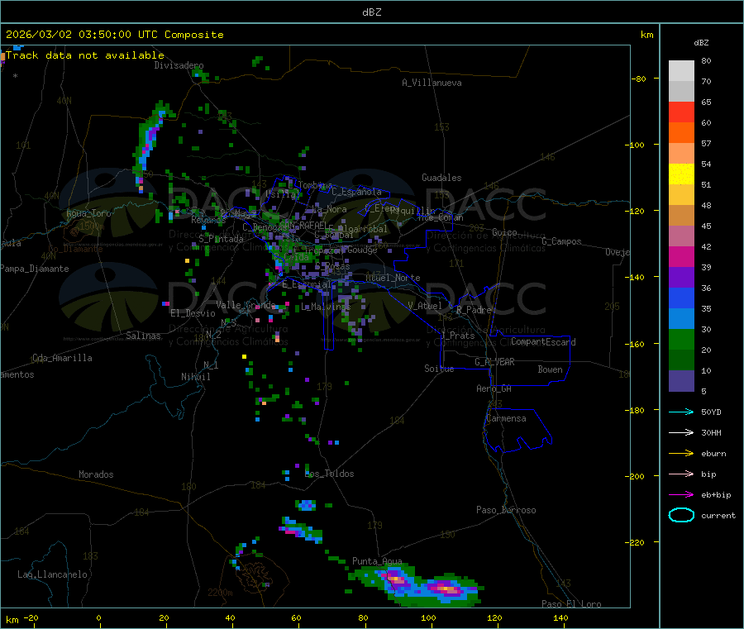Screen dimensions: 744x629
Task: Click the storm cell near Punta_Agua
Action: [x=417, y=586]
